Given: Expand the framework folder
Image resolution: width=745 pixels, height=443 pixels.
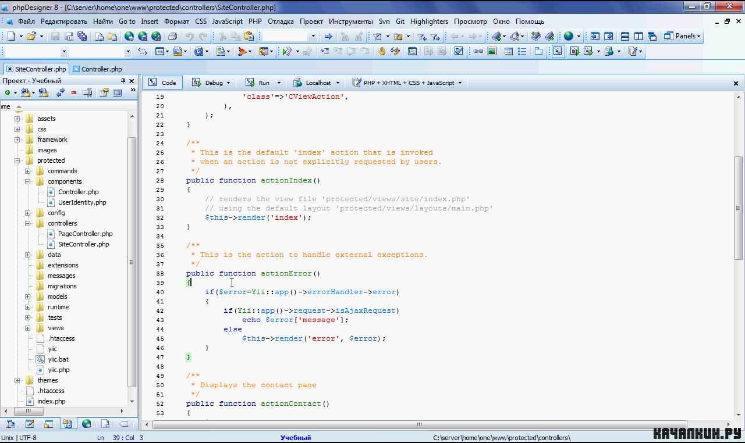Looking at the screenshot, I should (17, 140).
